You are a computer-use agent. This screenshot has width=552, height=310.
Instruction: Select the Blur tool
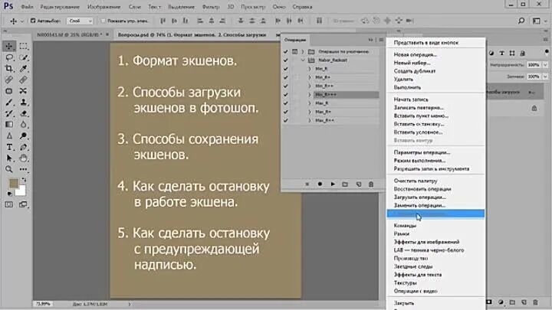[23, 125]
